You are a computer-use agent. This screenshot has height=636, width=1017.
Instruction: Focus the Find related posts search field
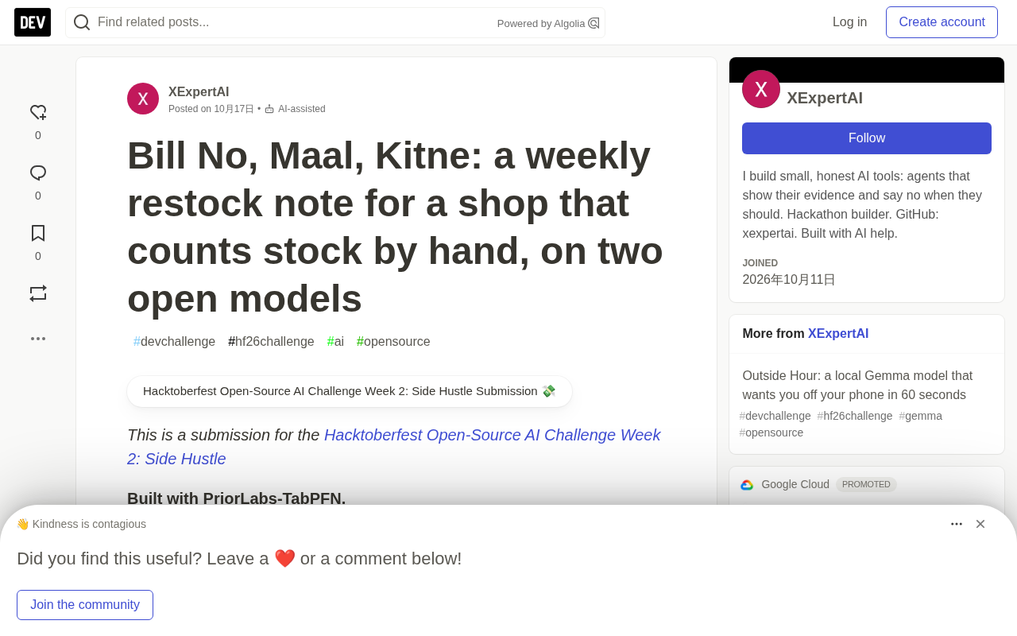coord(294,22)
